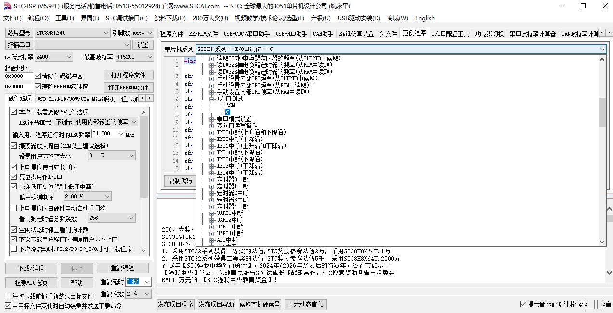
Task: Expand the 端口模式设置 tree node
Action: [212, 119]
